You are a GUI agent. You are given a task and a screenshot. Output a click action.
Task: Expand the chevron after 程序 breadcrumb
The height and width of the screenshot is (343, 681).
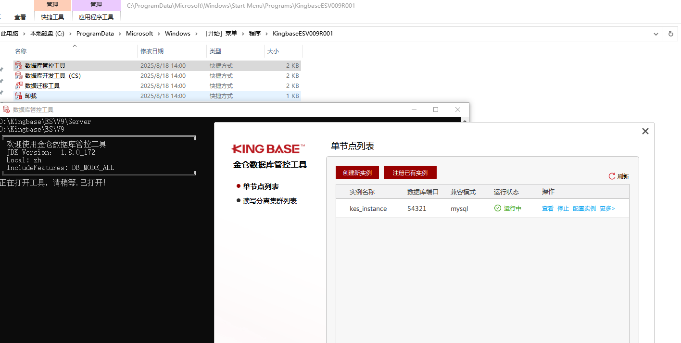[267, 34]
